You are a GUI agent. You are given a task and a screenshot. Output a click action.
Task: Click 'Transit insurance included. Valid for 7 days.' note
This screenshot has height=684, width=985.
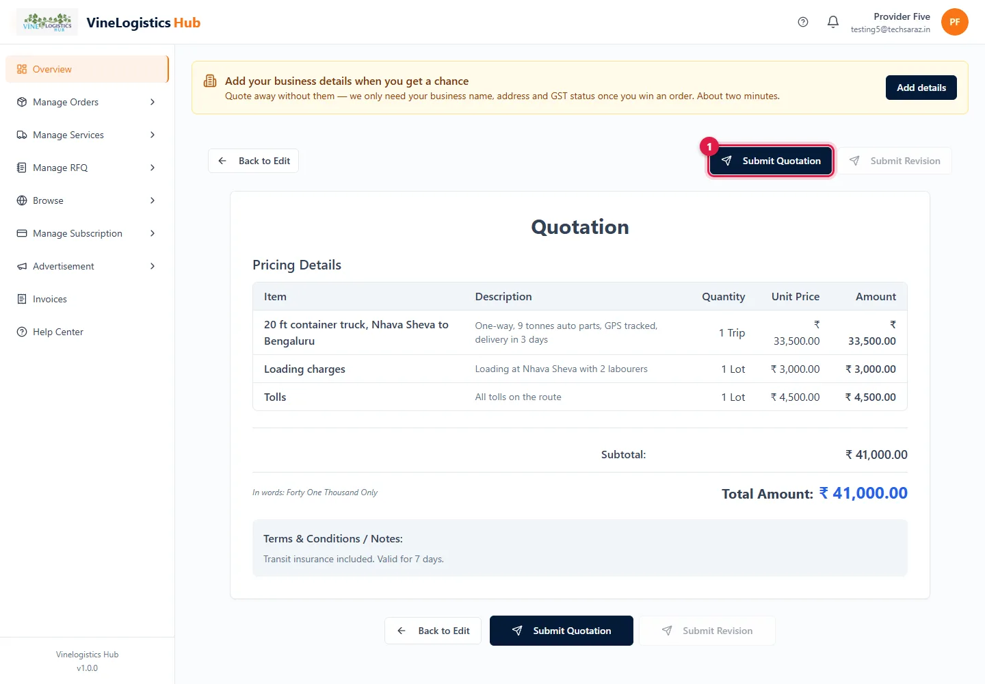(354, 559)
